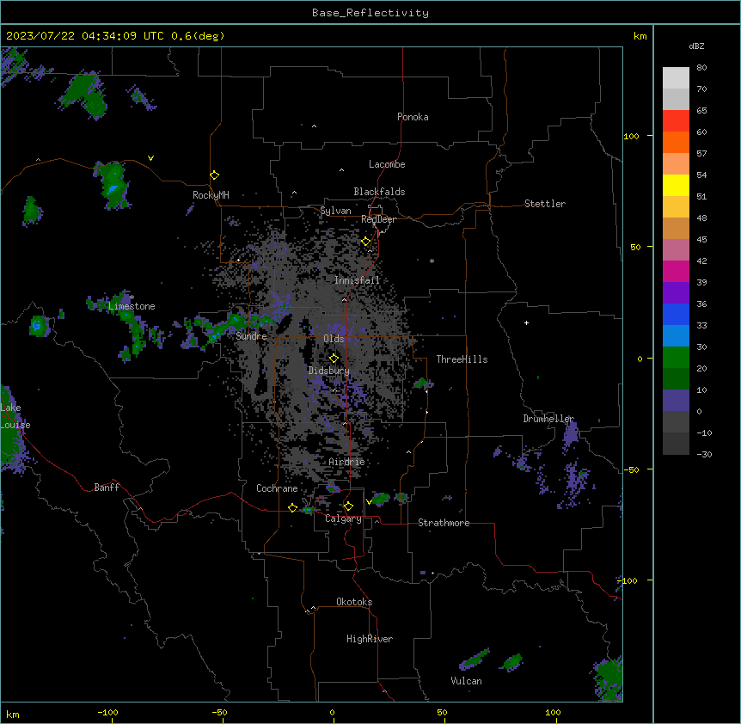
Task: Click the Didsbury city label
Action: [x=329, y=371]
